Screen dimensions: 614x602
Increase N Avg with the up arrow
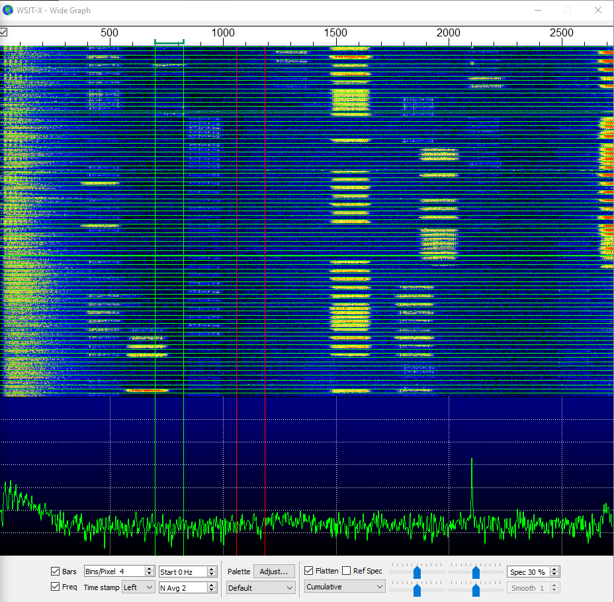click(x=212, y=584)
